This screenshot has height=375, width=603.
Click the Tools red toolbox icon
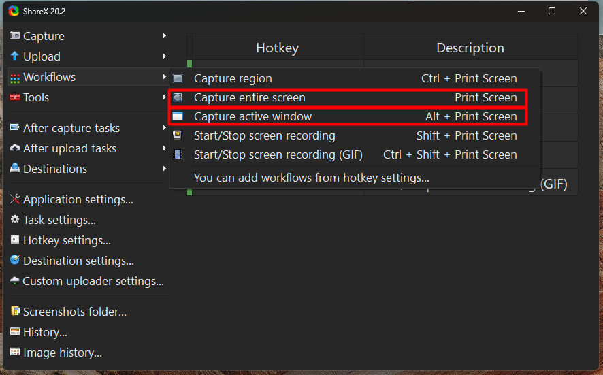pyautogui.click(x=14, y=97)
